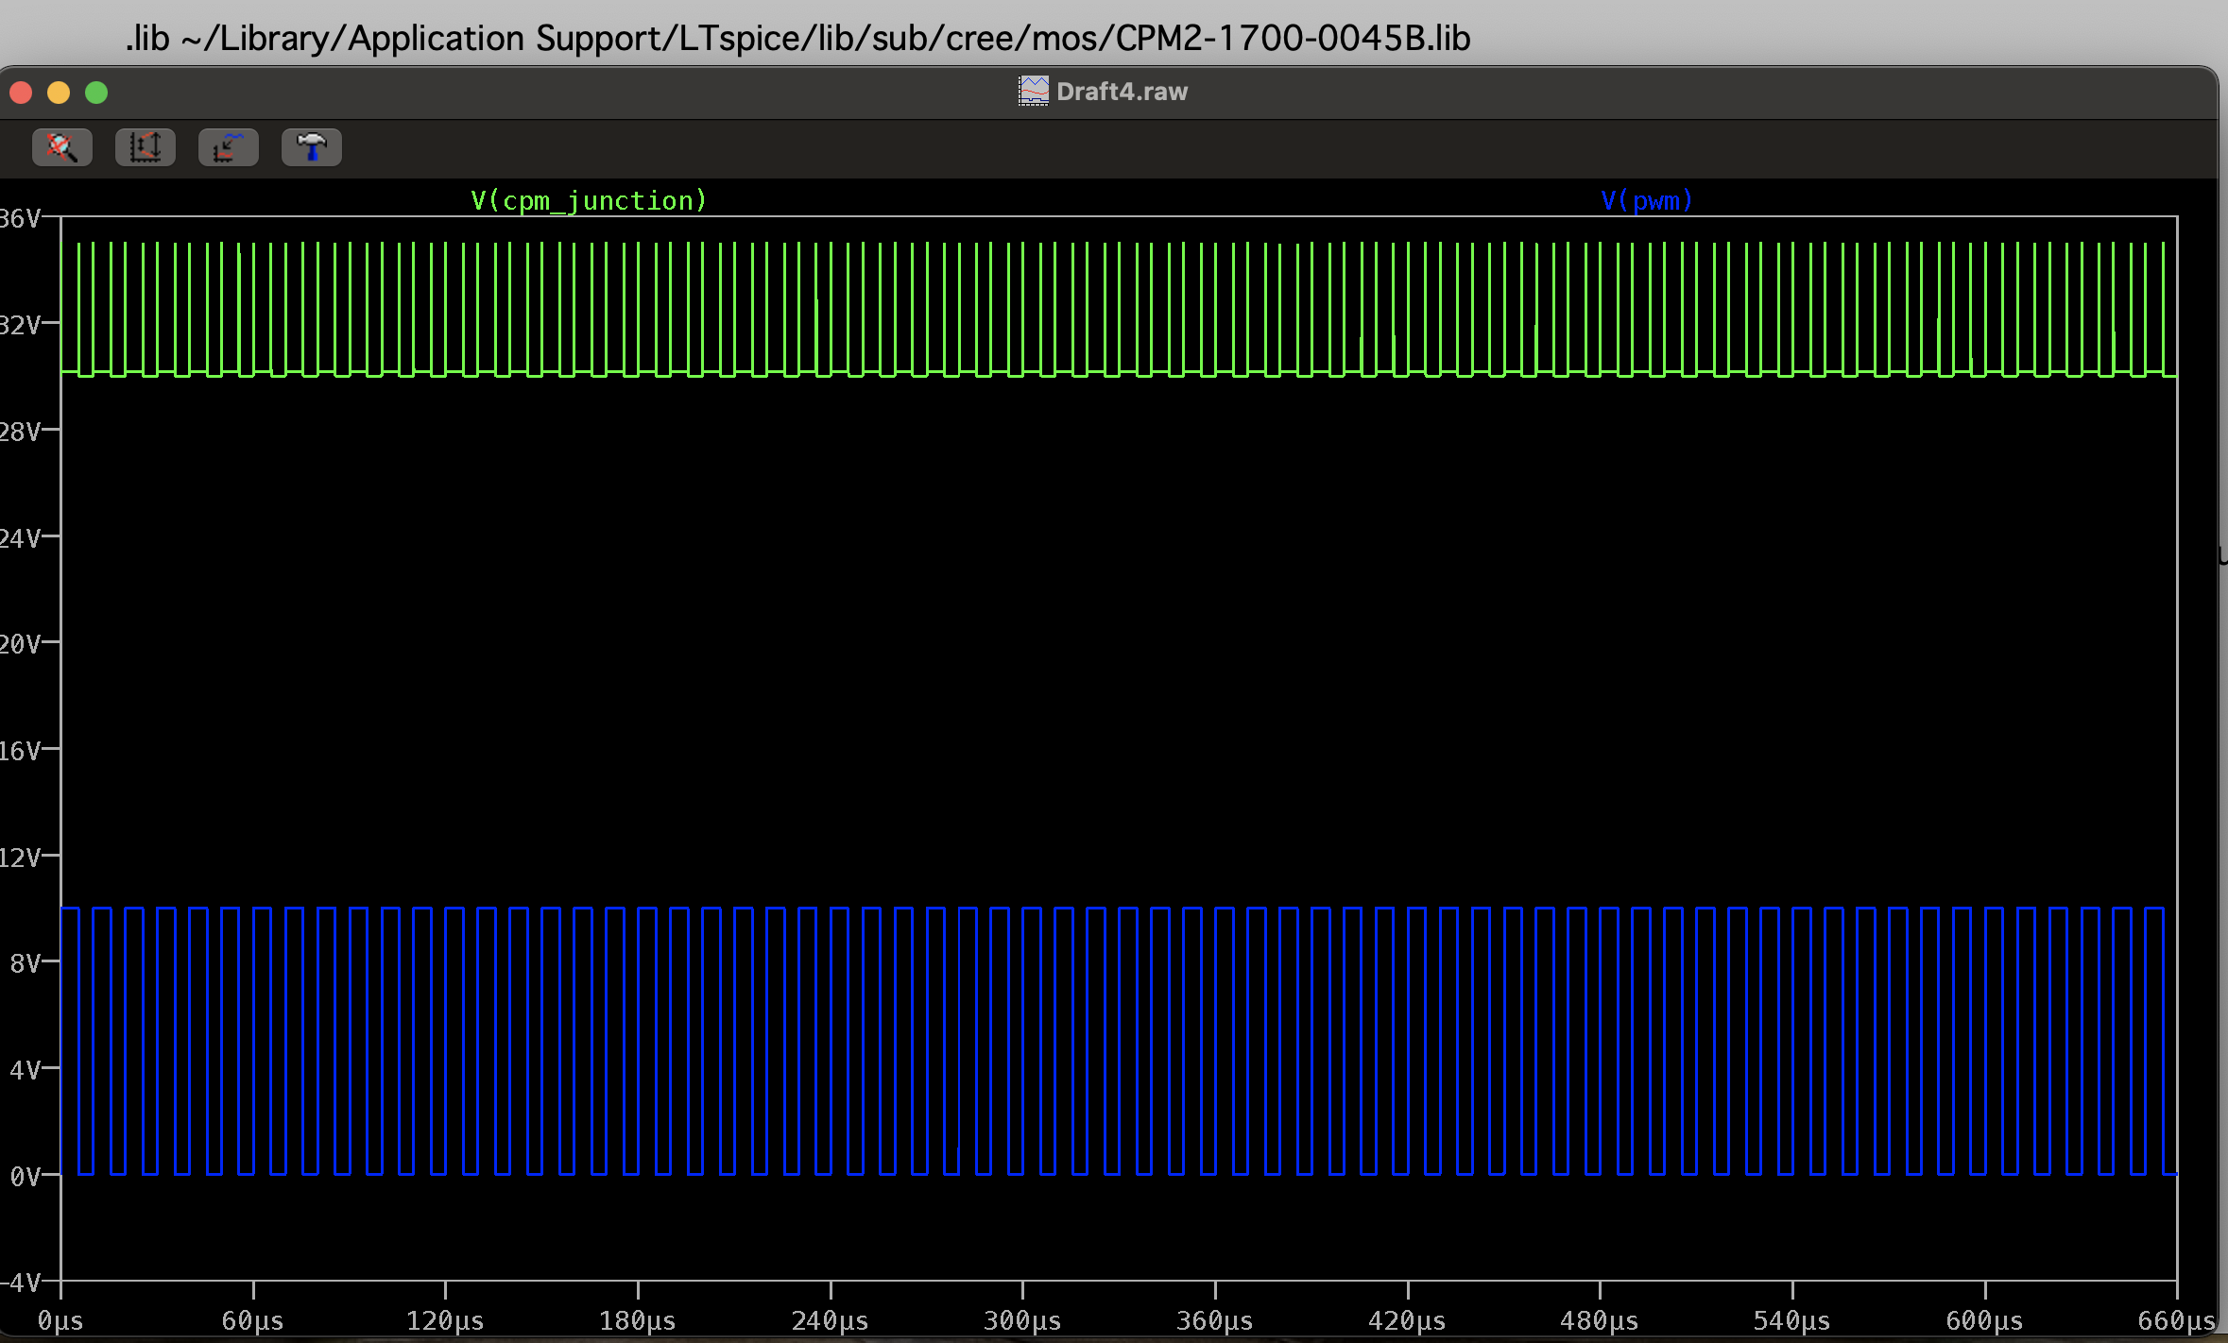Viewport: 2228px width, 1343px height.
Task: Click the 0µs time axis label
Action: click(x=60, y=1320)
